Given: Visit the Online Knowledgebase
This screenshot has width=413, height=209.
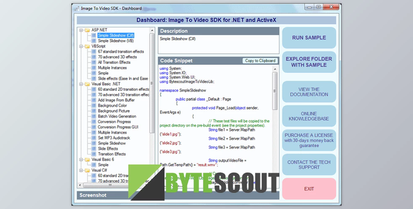Looking at the screenshot, I should [x=309, y=116].
